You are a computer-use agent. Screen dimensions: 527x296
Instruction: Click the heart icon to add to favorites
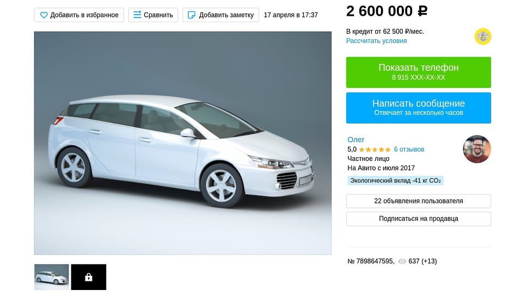44,15
